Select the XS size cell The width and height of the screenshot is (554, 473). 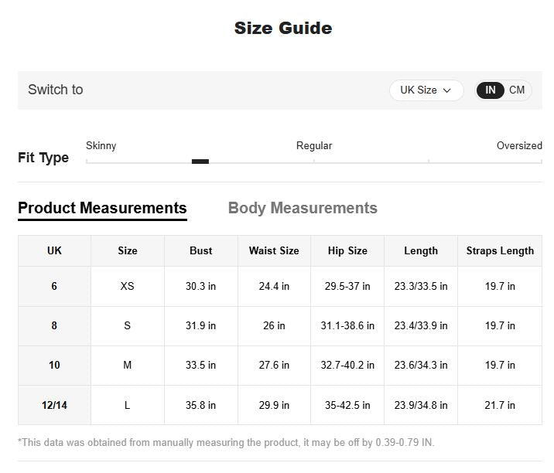tap(128, 286)
